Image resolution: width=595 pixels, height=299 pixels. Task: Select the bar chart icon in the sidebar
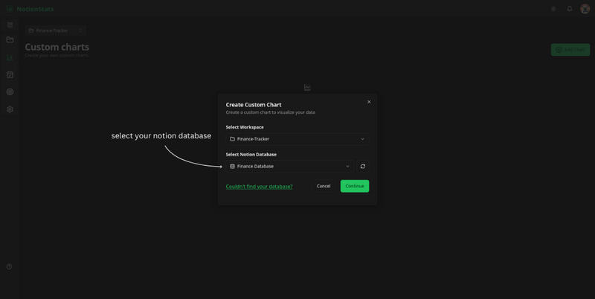[10, 57]
